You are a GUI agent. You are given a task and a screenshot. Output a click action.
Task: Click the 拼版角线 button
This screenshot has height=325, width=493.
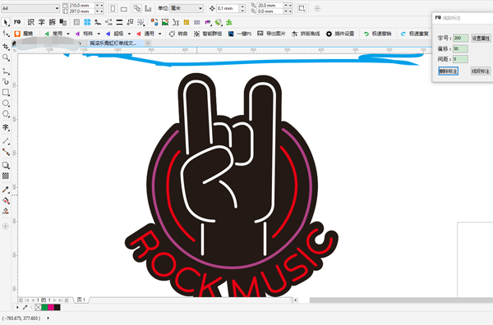point(306,34)
